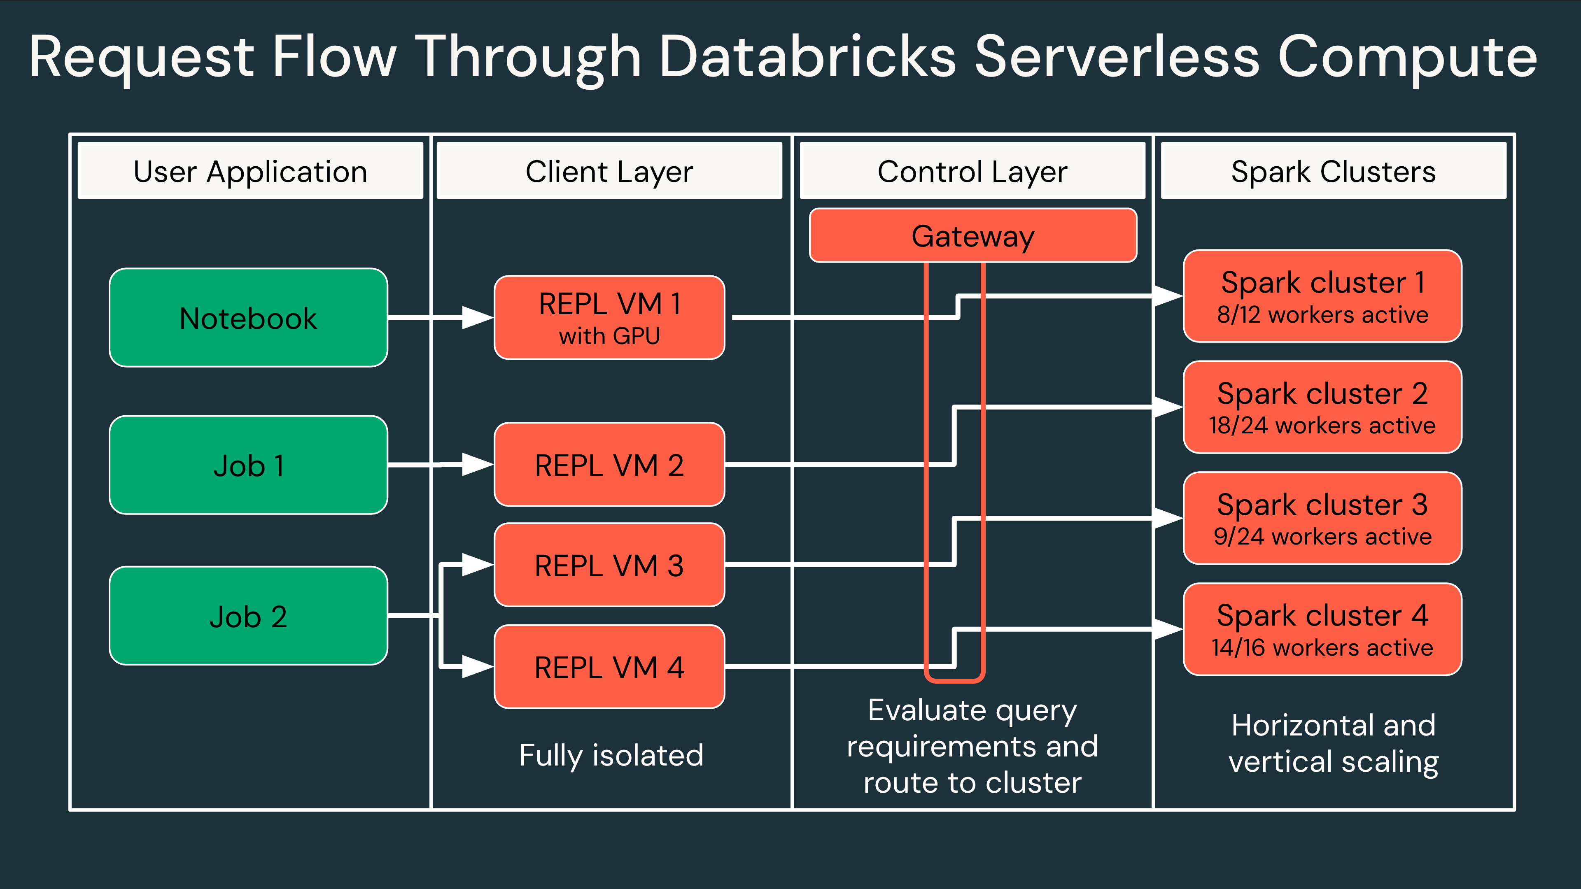This screenshot has width=1581, height=889.
Task: Select the REPL VM 3 box
Action: point(609,565)
